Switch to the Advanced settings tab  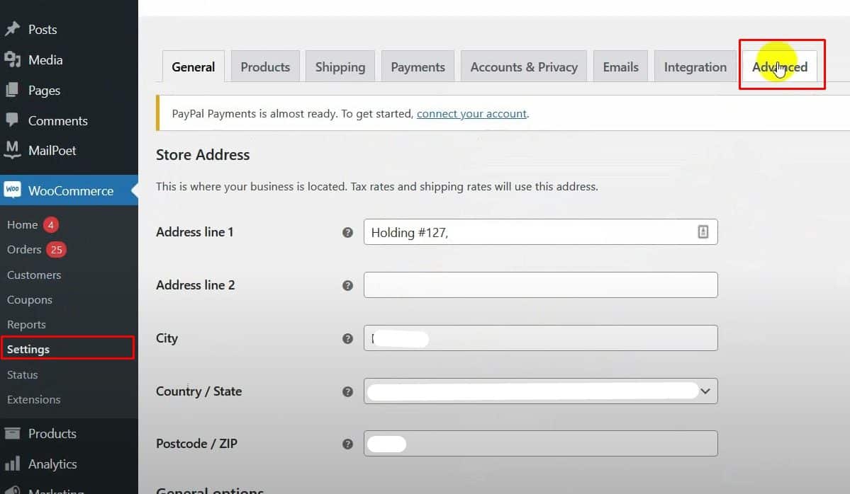pyautogui.click(x=780, y=67)
